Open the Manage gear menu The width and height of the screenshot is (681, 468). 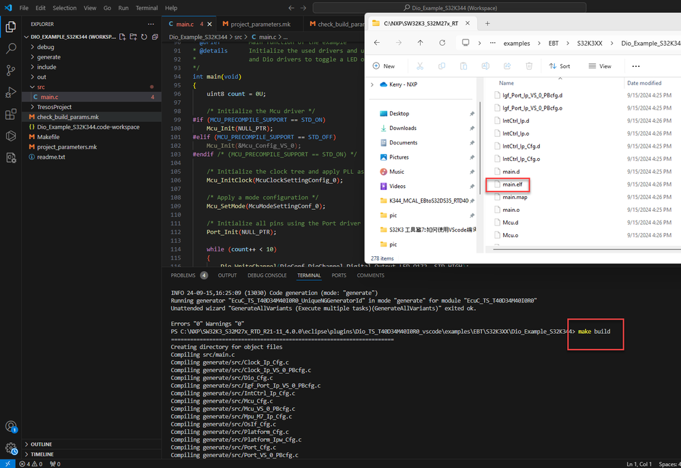click(x=11, y=448)
